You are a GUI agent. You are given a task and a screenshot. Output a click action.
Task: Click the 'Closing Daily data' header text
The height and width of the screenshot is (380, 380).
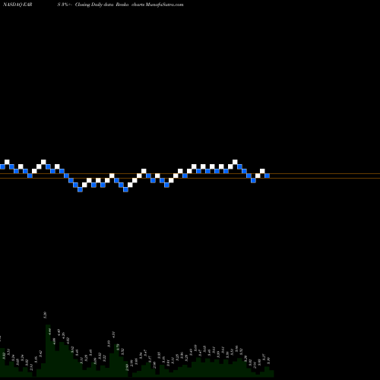(94, 5)
